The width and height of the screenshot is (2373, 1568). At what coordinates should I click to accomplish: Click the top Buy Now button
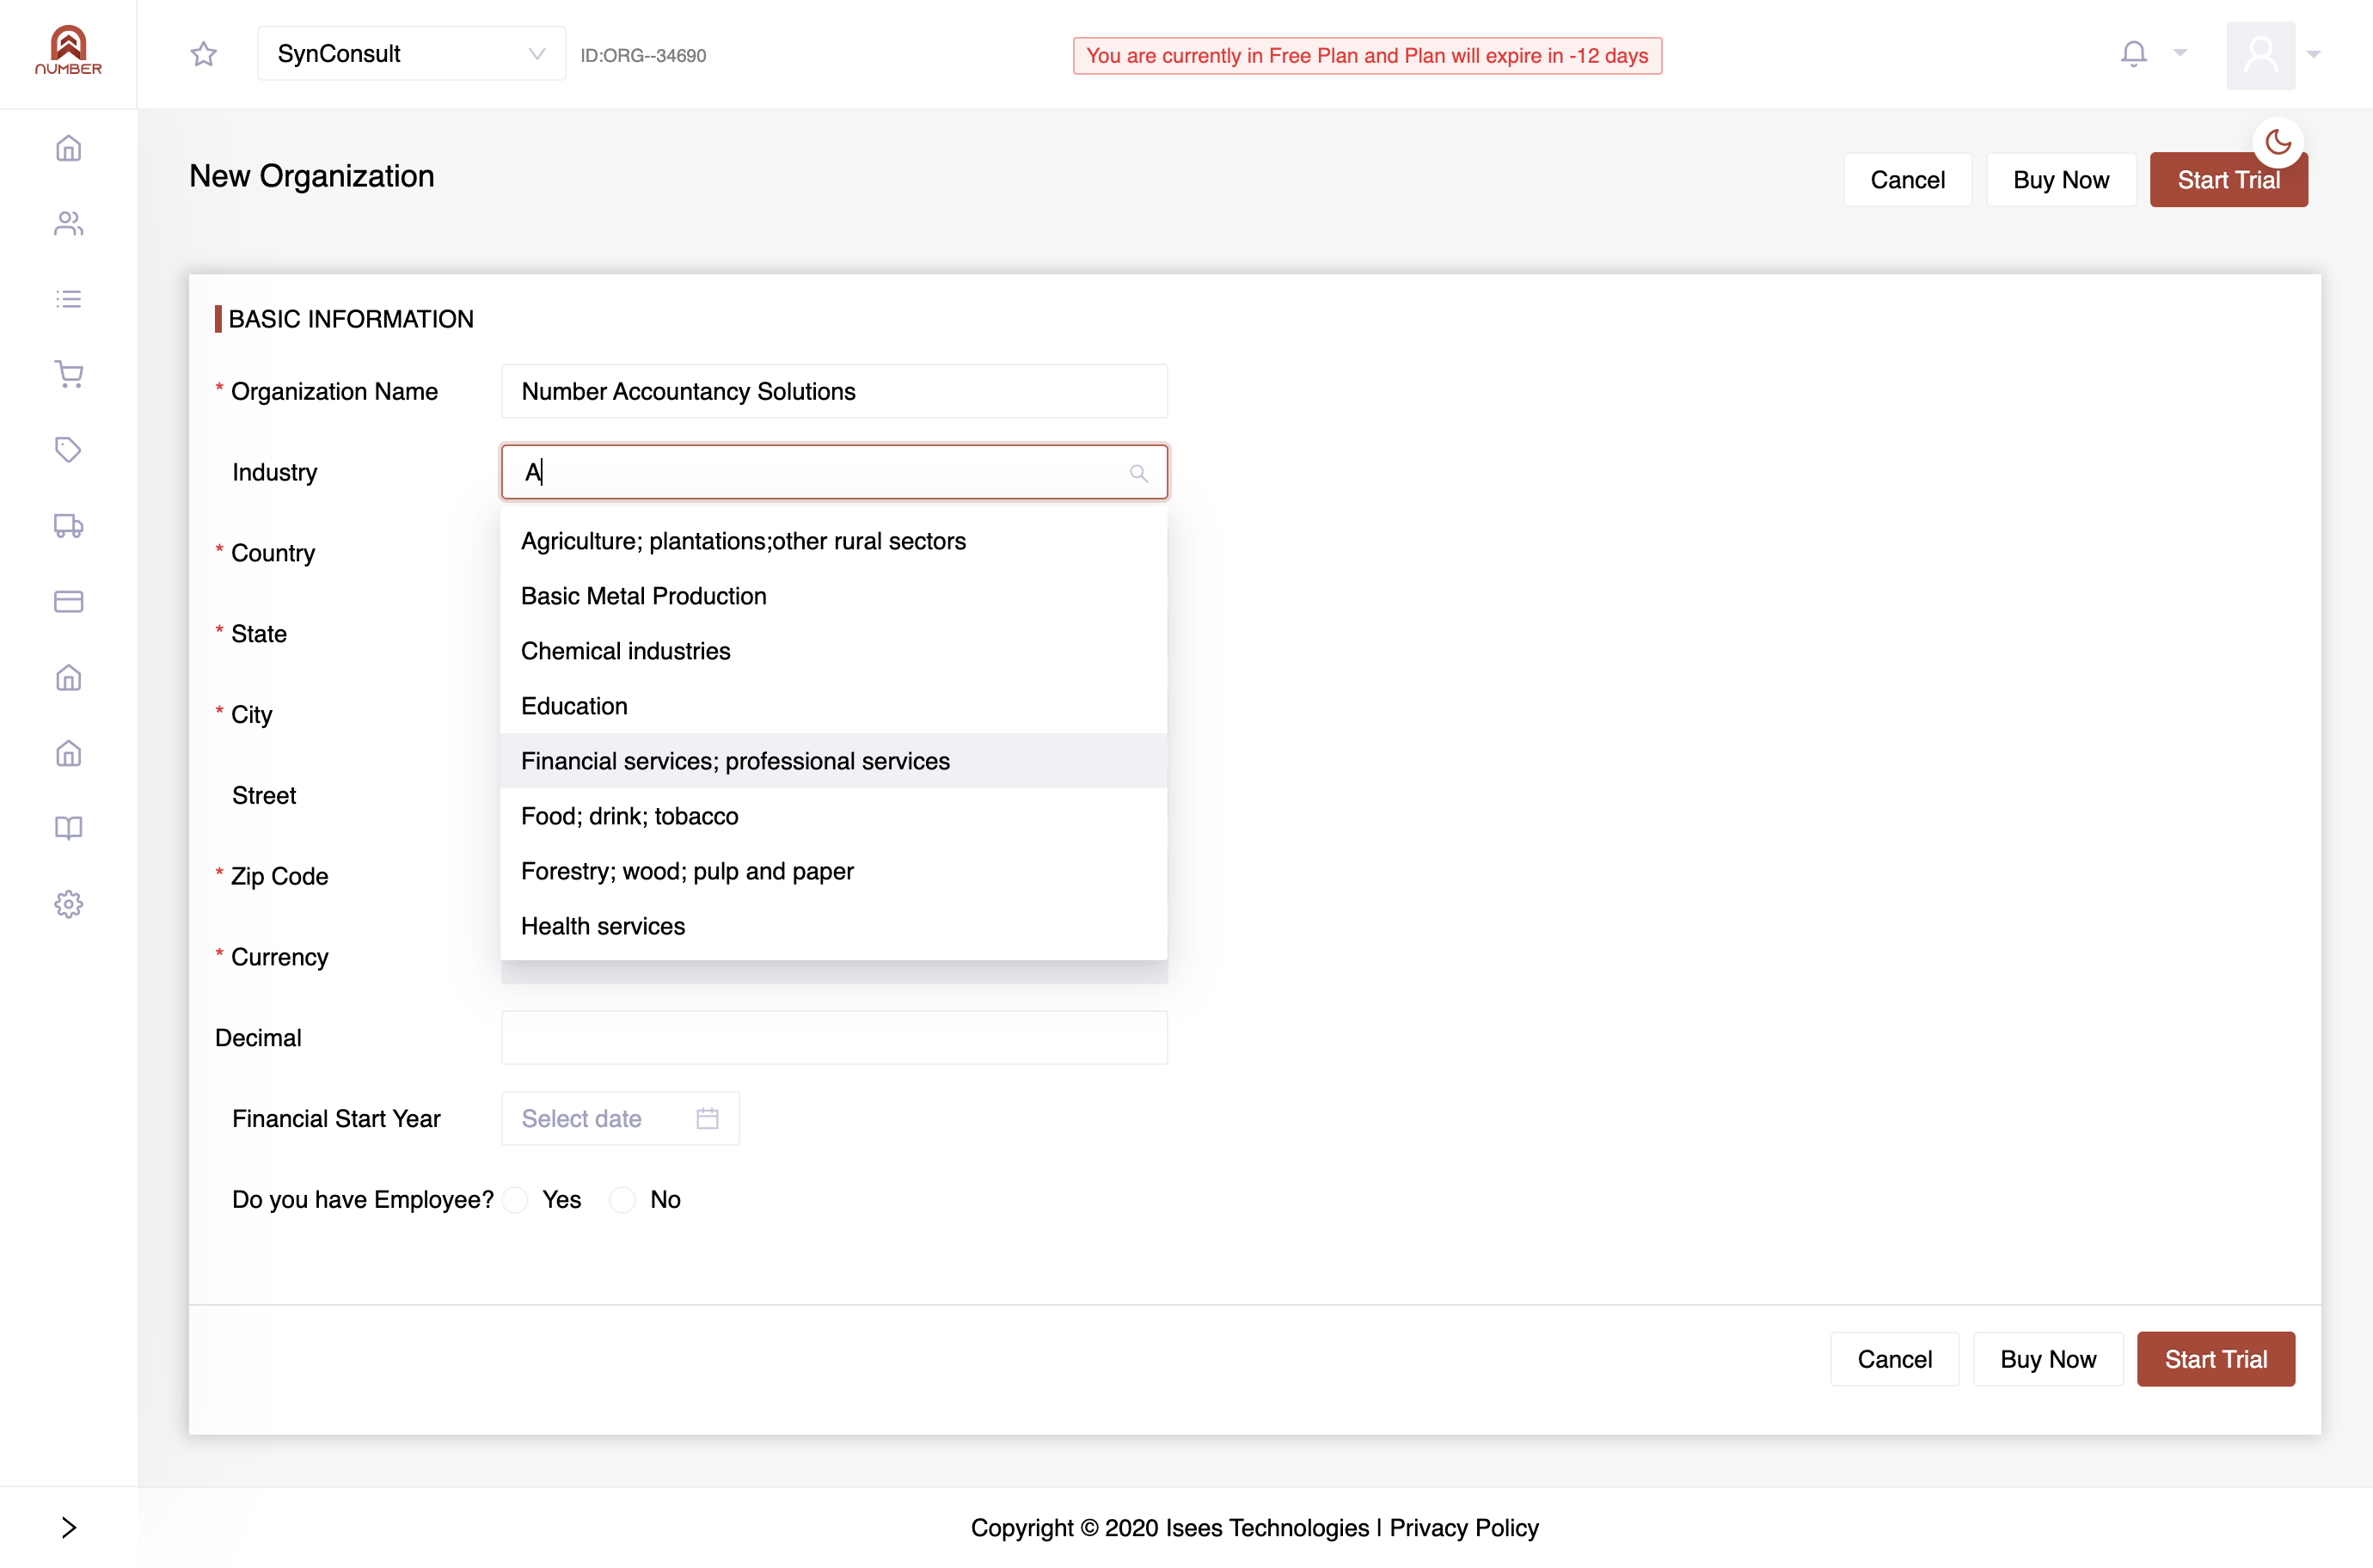[x=2060, y=180]
